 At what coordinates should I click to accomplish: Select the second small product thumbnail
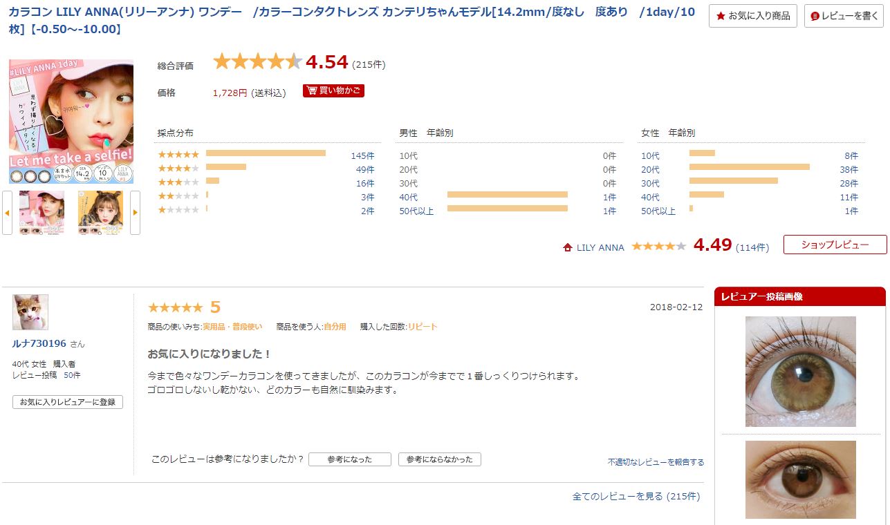[100, 213]
